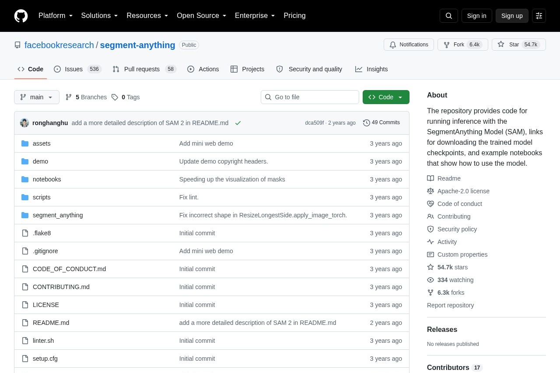Fork the repository via Fork button
560x373 pixels.
click(x=463, y=45)
